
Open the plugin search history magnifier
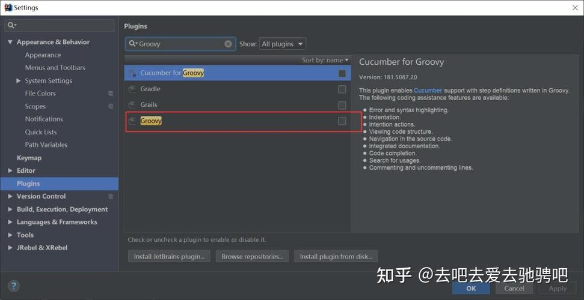pyautogui.click(x=133, y=44)
